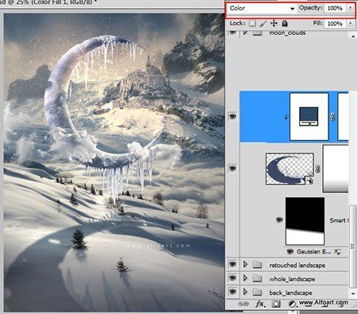
Task: Click the Fill 100% value field
Action: 335,24
